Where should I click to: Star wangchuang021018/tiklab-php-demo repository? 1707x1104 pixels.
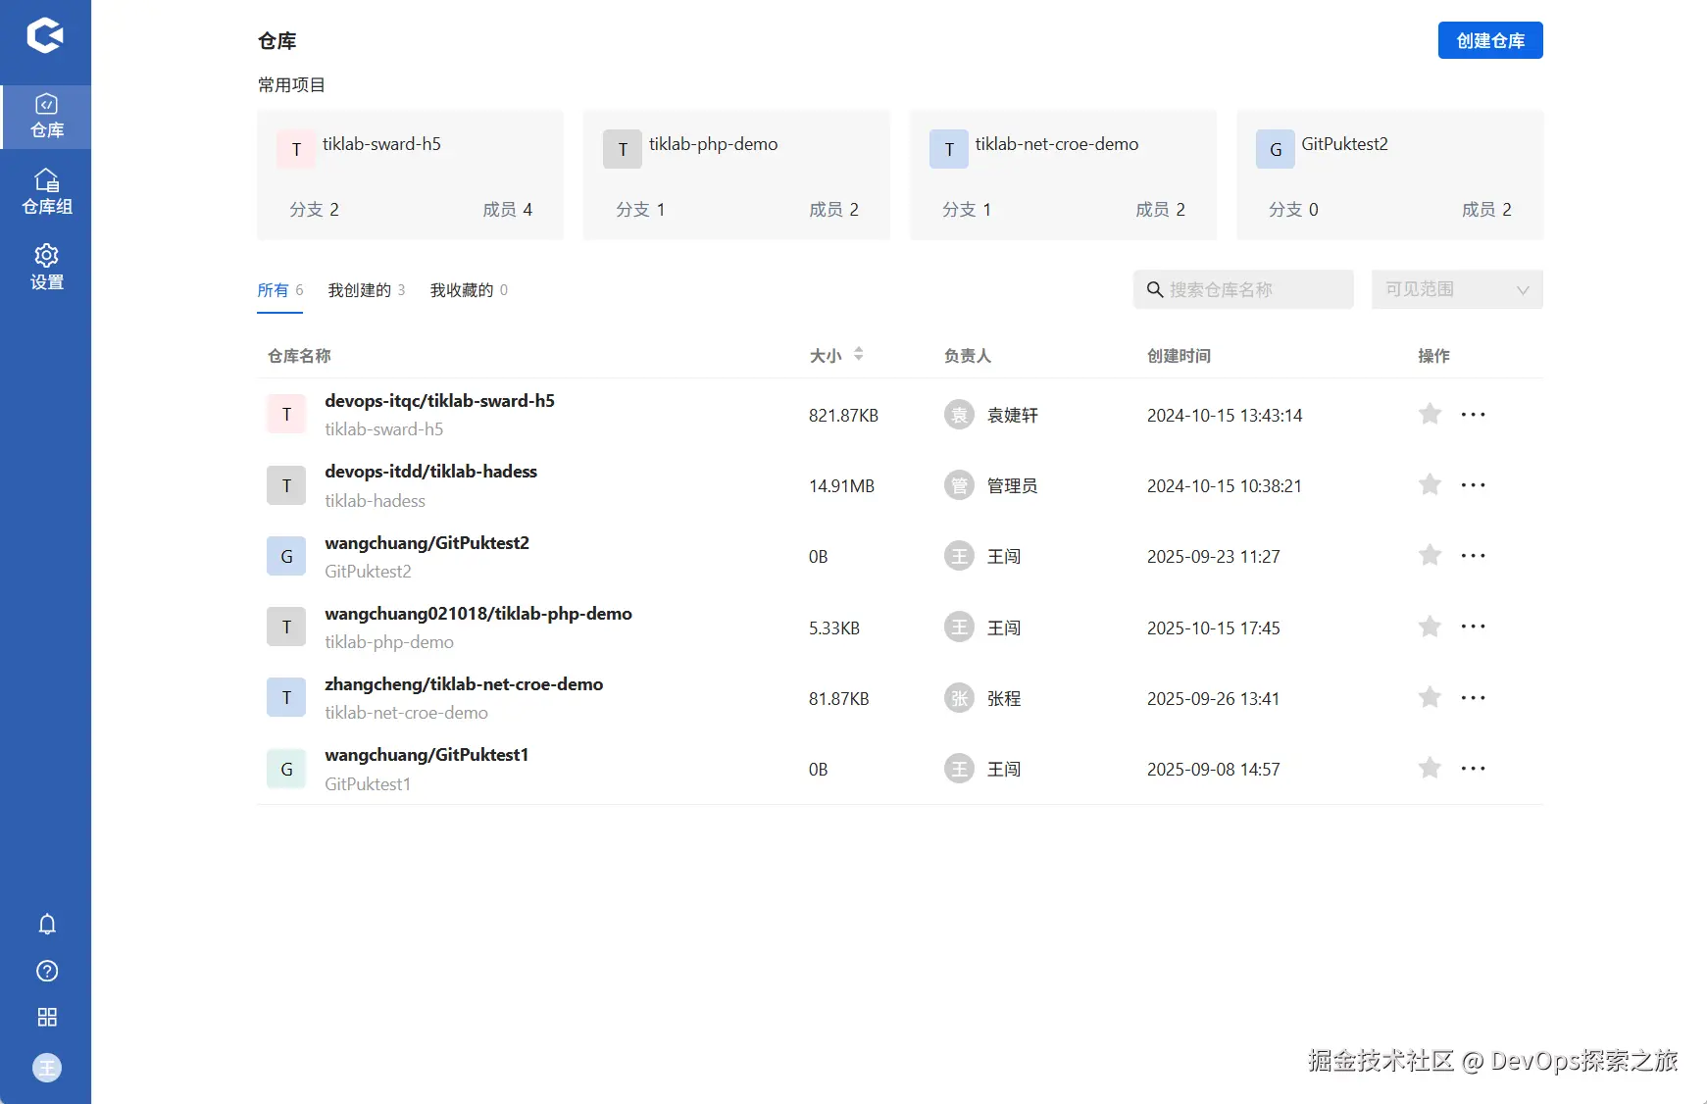1430,627
